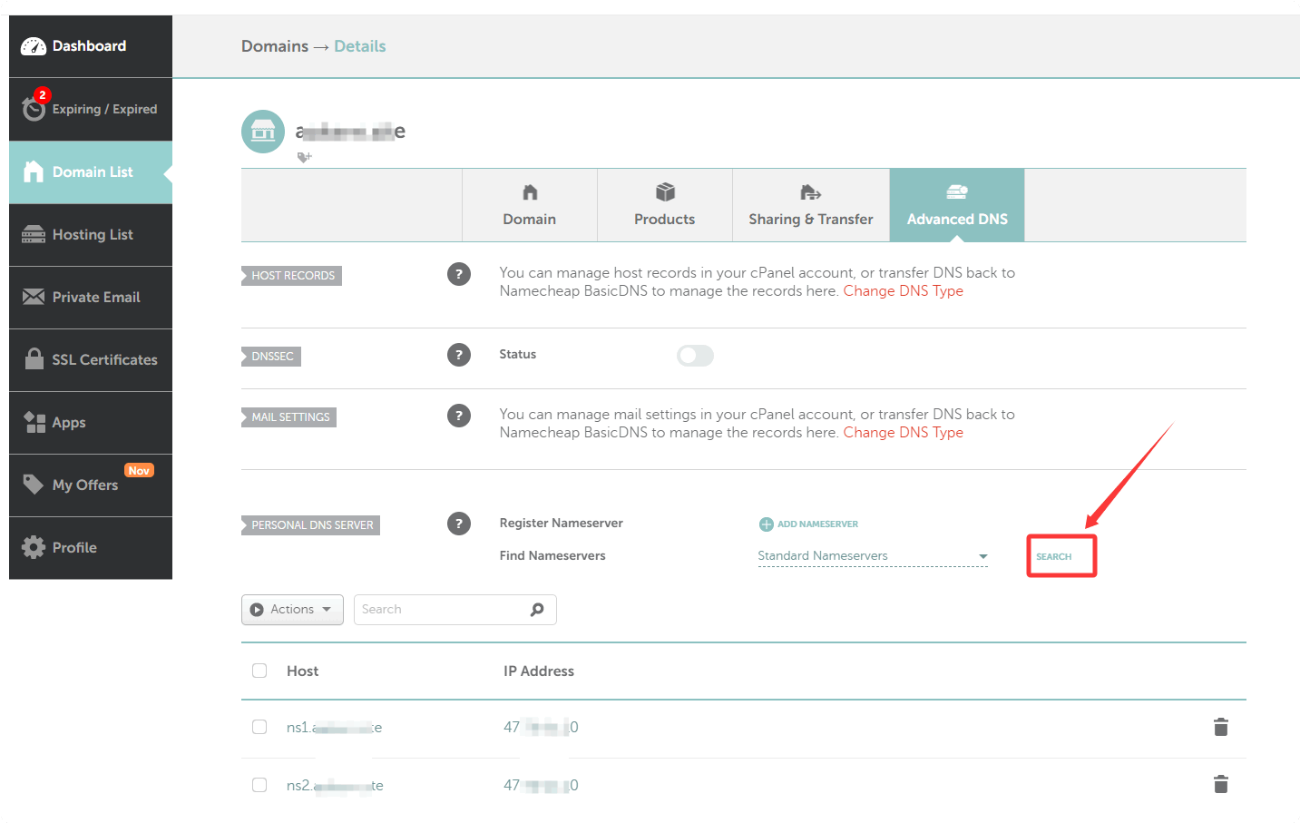Open help for DNSSEC
Image resolution: width=1300 pixels, height=823 pixels.
pos(459,355)
